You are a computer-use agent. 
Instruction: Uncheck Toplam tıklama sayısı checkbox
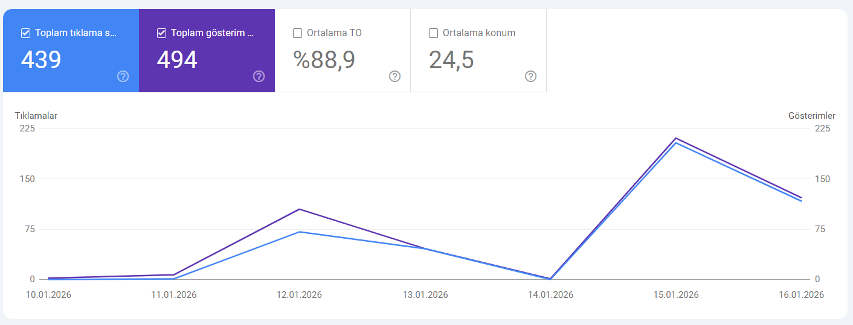tap(25, 33)
